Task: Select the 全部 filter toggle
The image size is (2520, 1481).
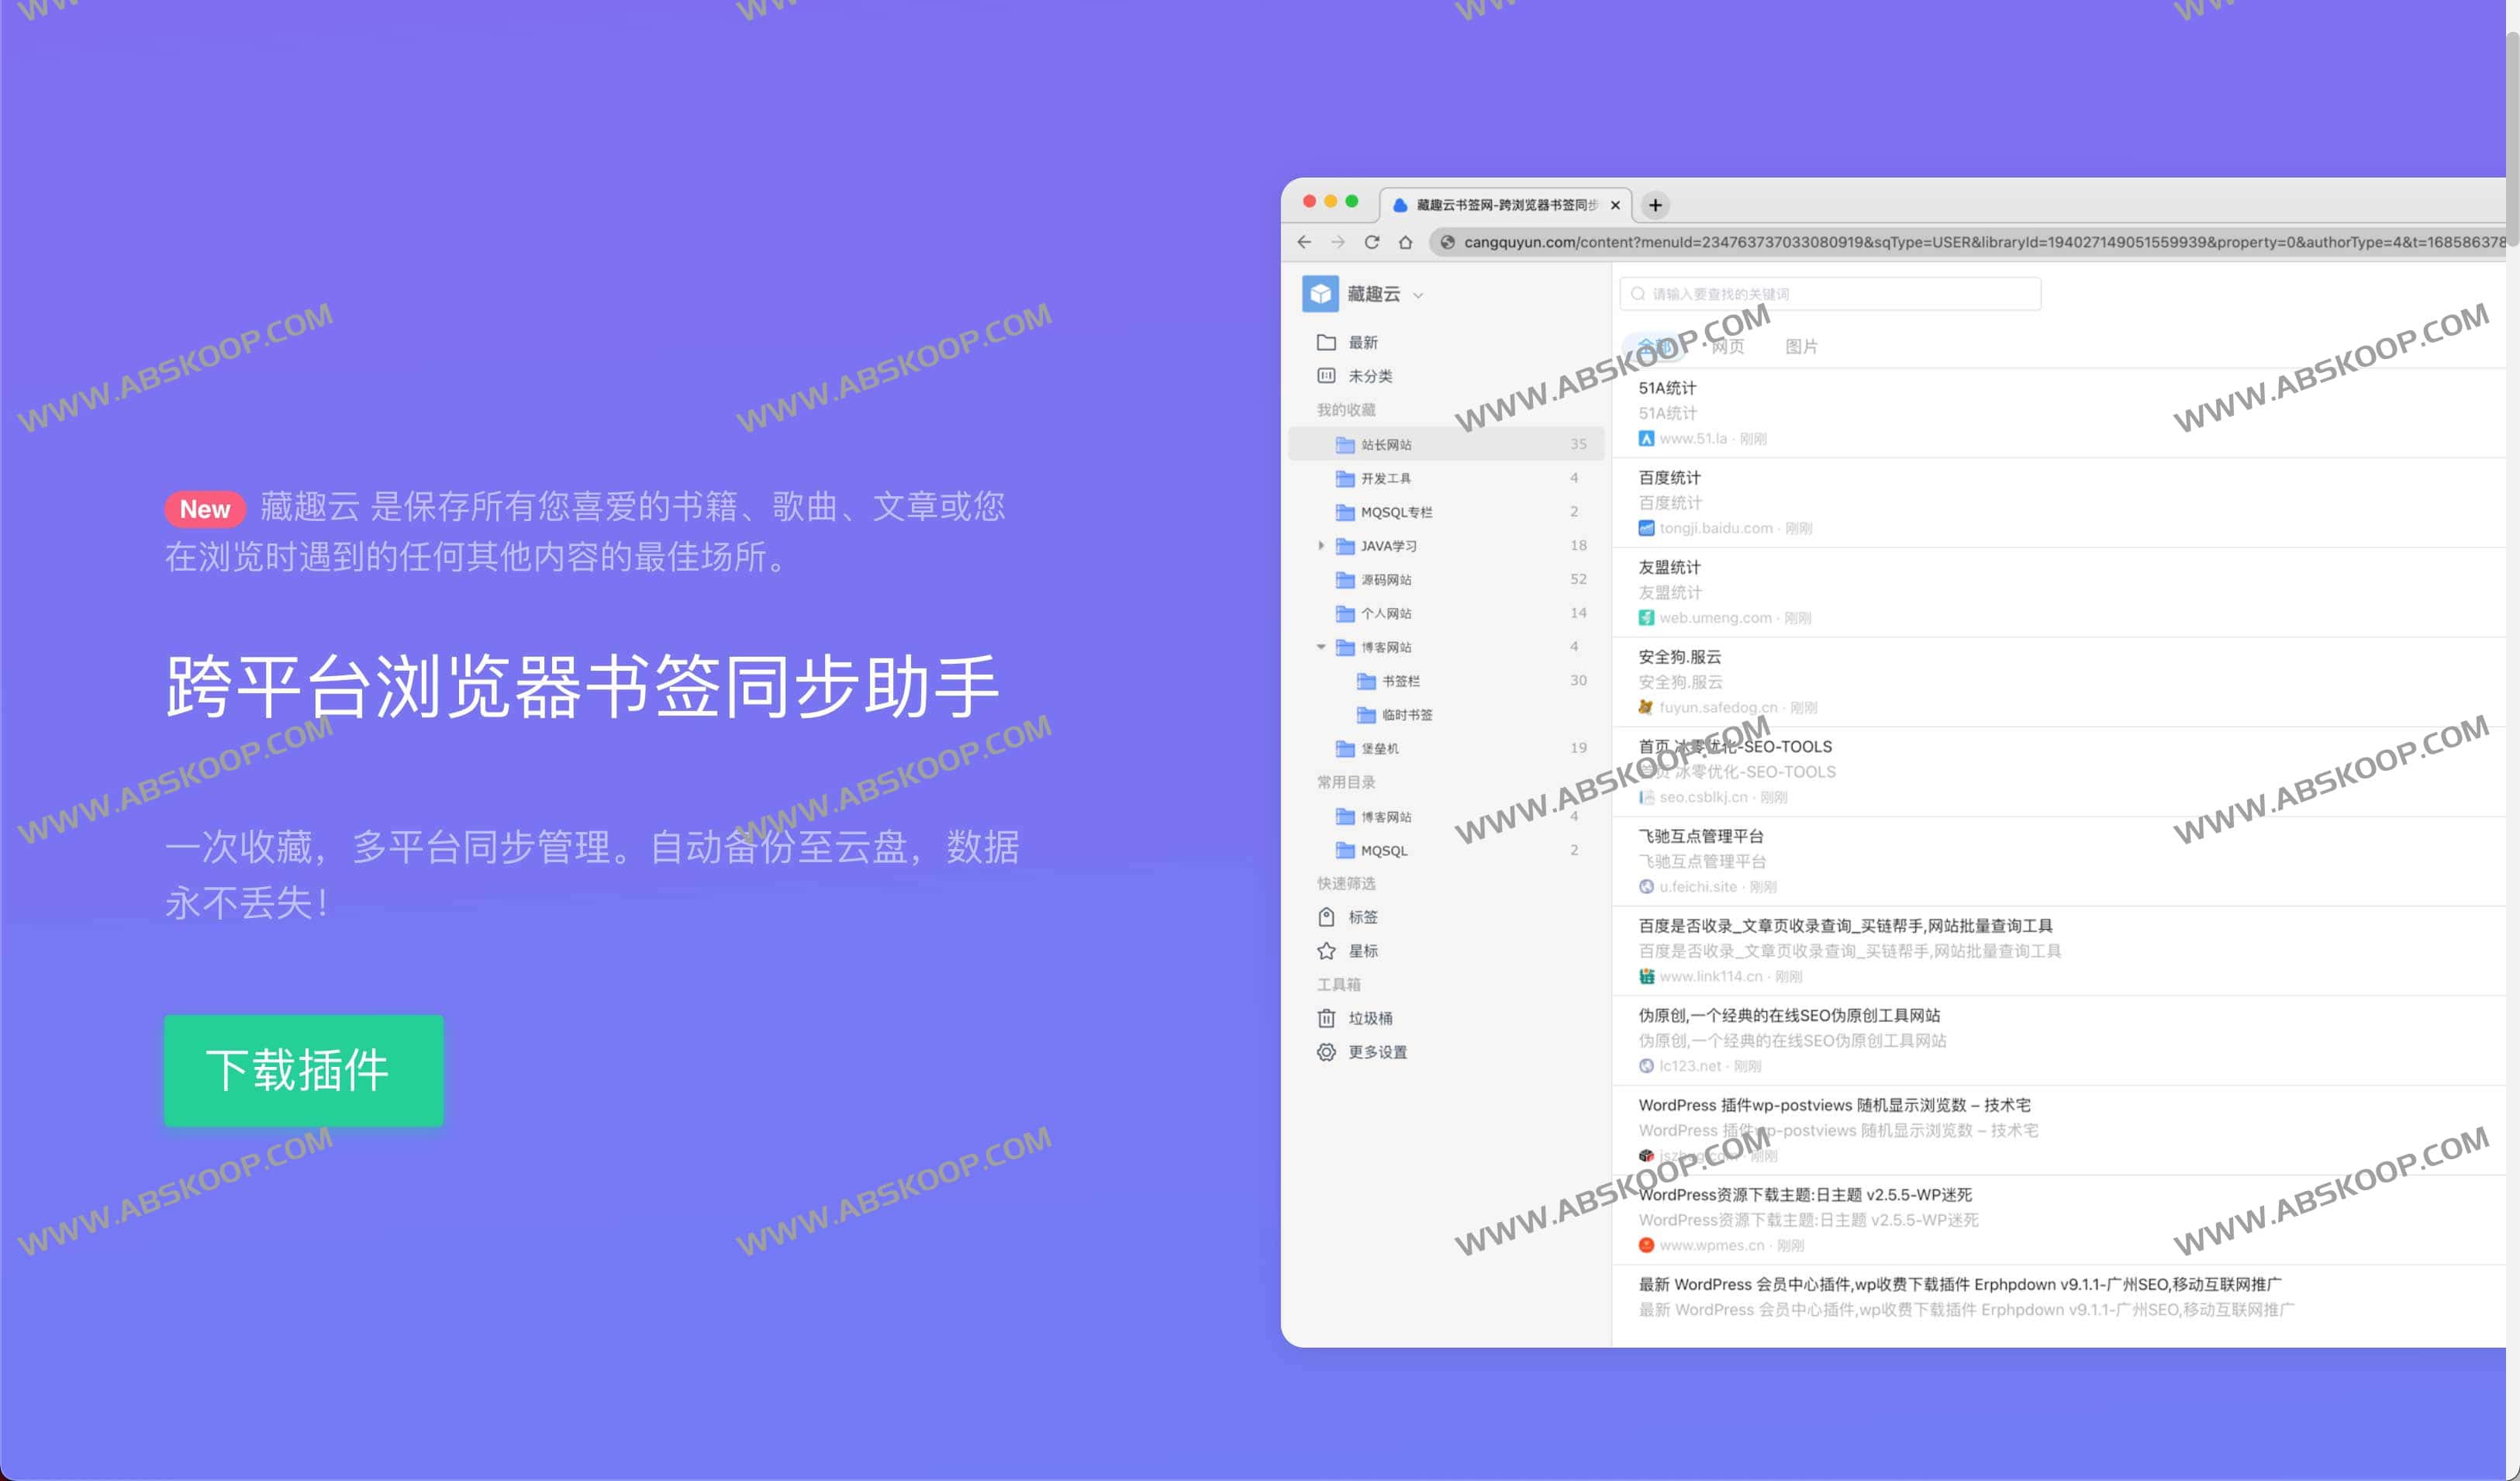Action: 1655,345
